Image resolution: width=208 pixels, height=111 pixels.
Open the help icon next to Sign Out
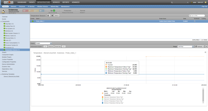(x=206, y=2)
